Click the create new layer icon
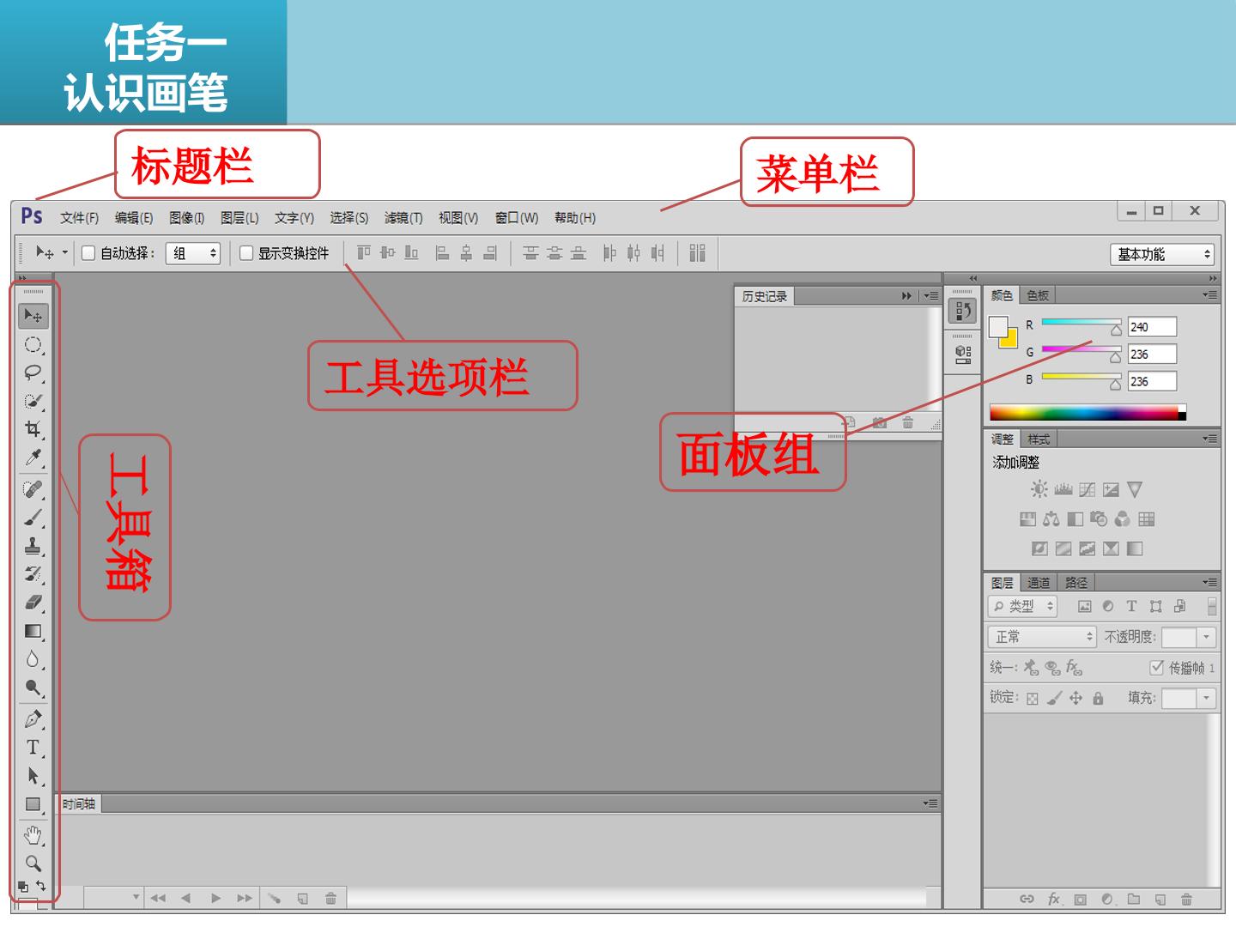The height and width of the screenshot is (927, 1236). [x=1160, y=900]
